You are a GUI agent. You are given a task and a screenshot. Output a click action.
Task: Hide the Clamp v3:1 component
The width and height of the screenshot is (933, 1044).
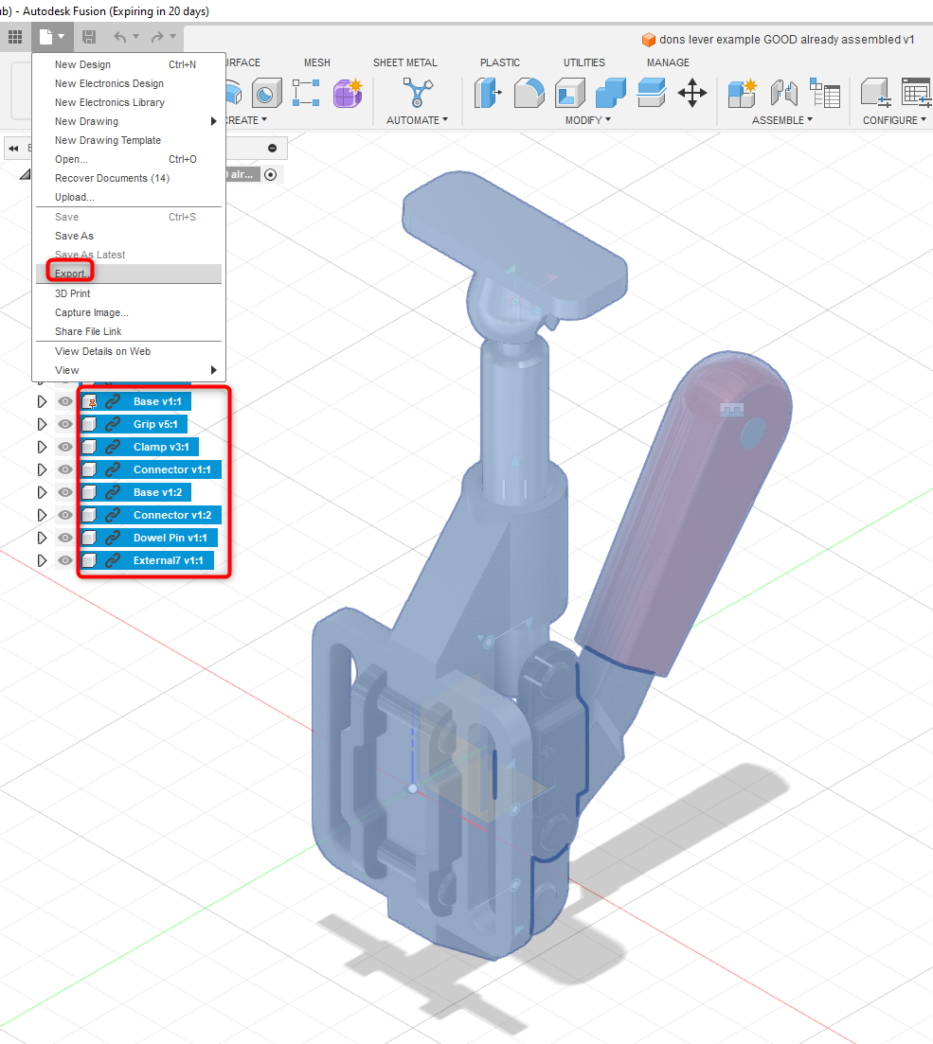point(64,447)
